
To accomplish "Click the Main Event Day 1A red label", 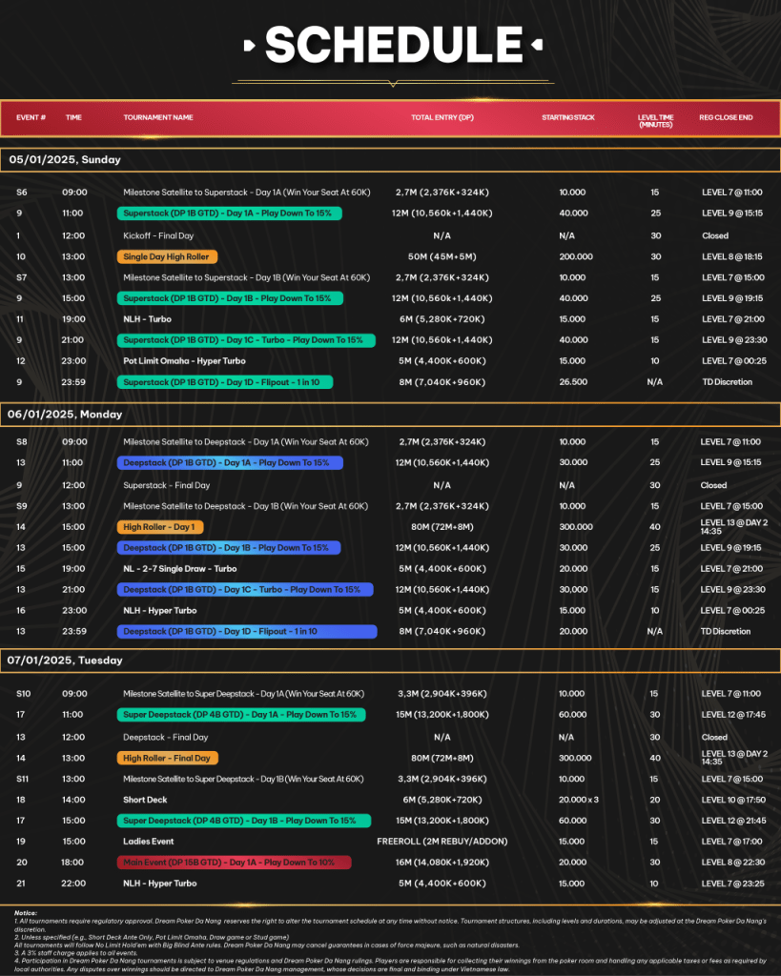I will tap(234, 862).
